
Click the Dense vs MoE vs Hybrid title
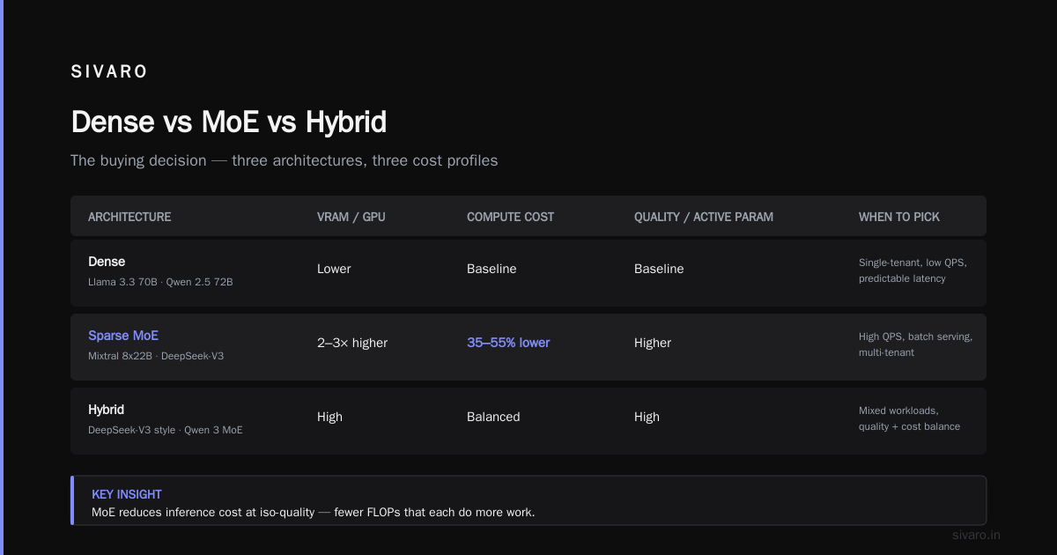tap(229, 122)
